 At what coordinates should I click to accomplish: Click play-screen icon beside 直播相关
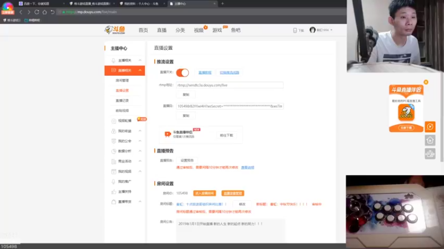(113, 70)
